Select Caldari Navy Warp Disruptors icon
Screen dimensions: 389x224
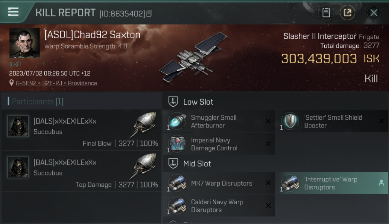pyautogui.click(x=177, y=206)
